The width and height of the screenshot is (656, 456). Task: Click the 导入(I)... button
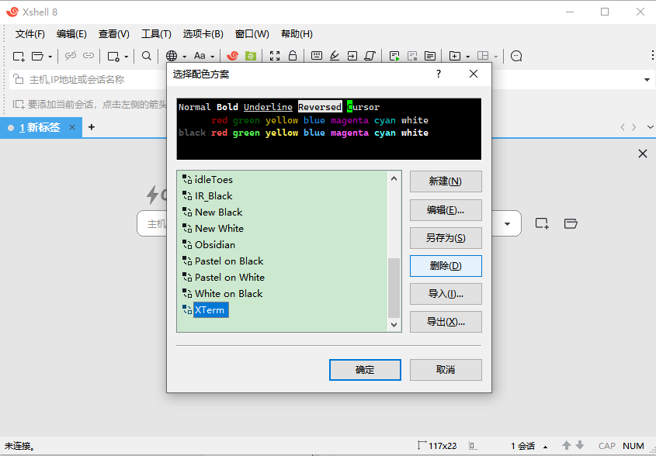(446, 294)
